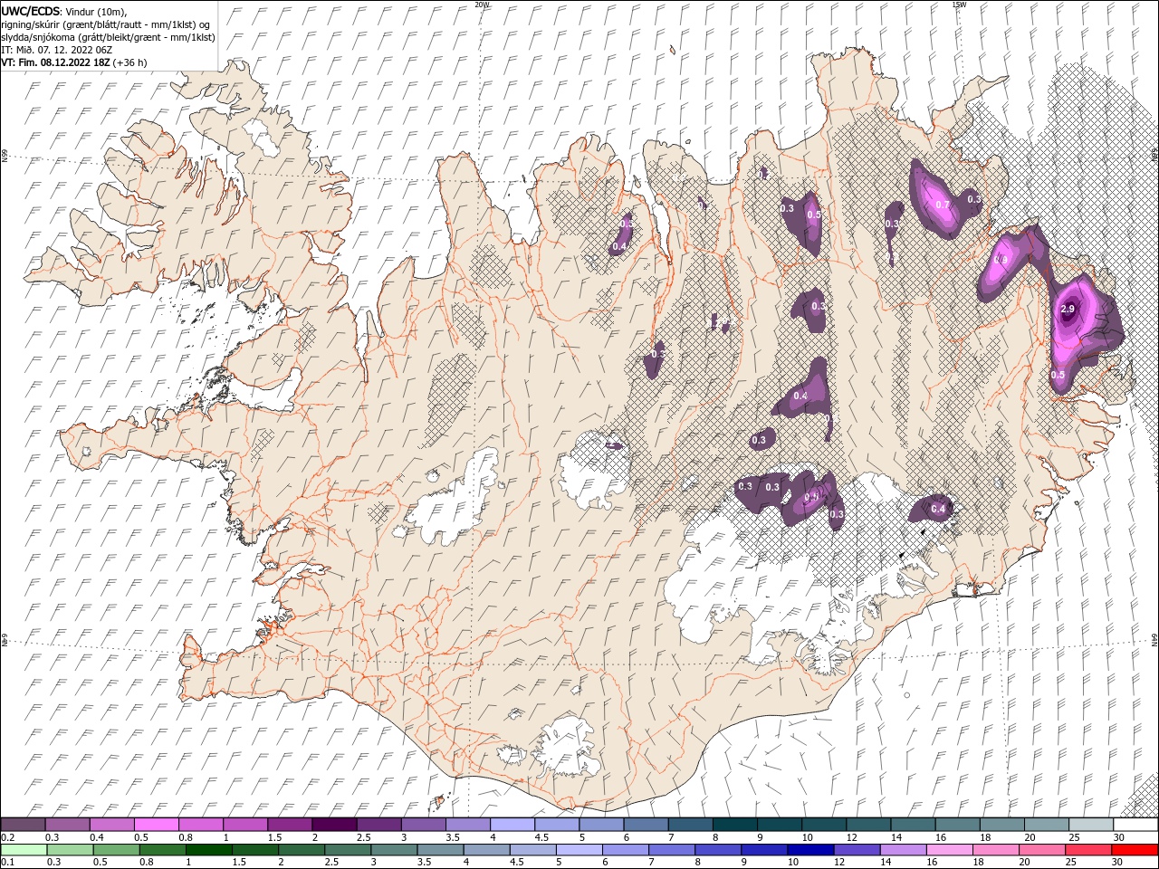Screen dimensions: 1159x869
Task: Click the 'slydda/snjókoma' legend description line
Action: (x=108, y=38)
